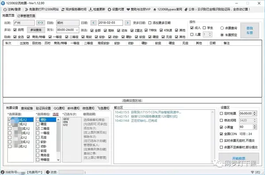
Task: Uncheck the 小黑屋 option
Action: pyautogui.click(x=221, y=127)
